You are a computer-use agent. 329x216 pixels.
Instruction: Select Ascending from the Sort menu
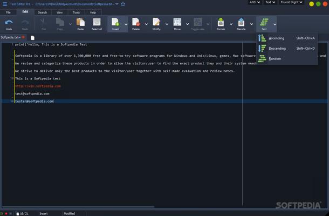[x=287, y=38]
